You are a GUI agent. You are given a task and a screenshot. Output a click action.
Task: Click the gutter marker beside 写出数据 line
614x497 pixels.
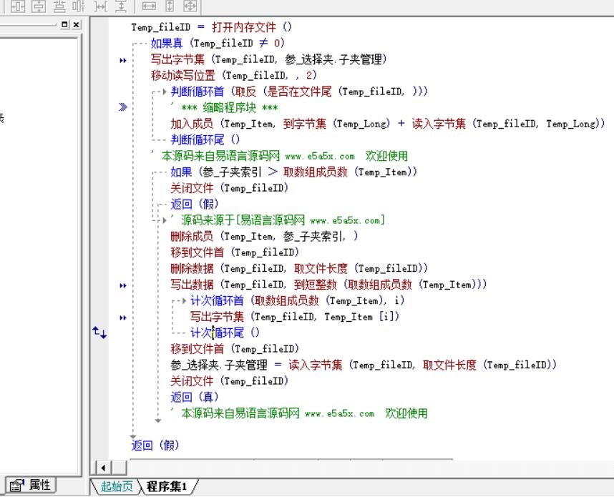pos(123,285)
